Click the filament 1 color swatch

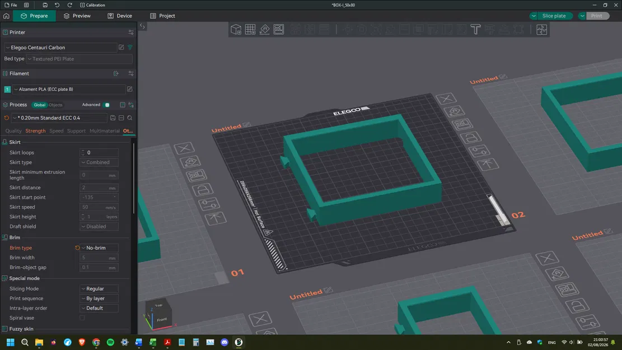7,89
